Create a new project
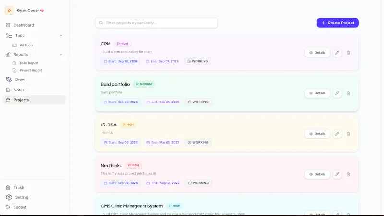Screen dimensions: 384x216 tap(337, 23)
